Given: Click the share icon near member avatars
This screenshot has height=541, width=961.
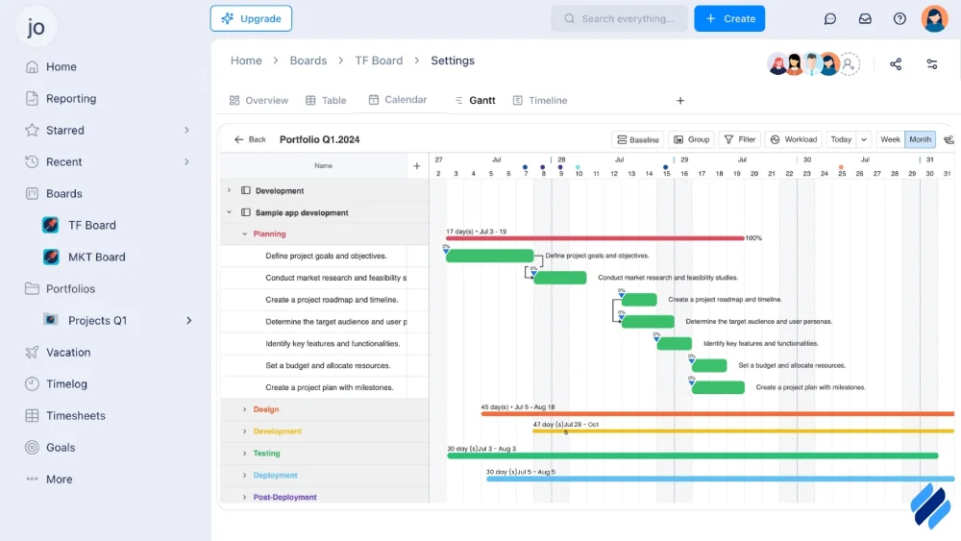Looking at the screenshot, I should pos(896,64).
